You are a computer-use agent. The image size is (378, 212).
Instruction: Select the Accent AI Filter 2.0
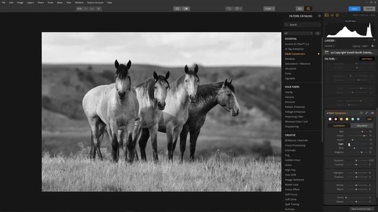click(x=296, y=44)
